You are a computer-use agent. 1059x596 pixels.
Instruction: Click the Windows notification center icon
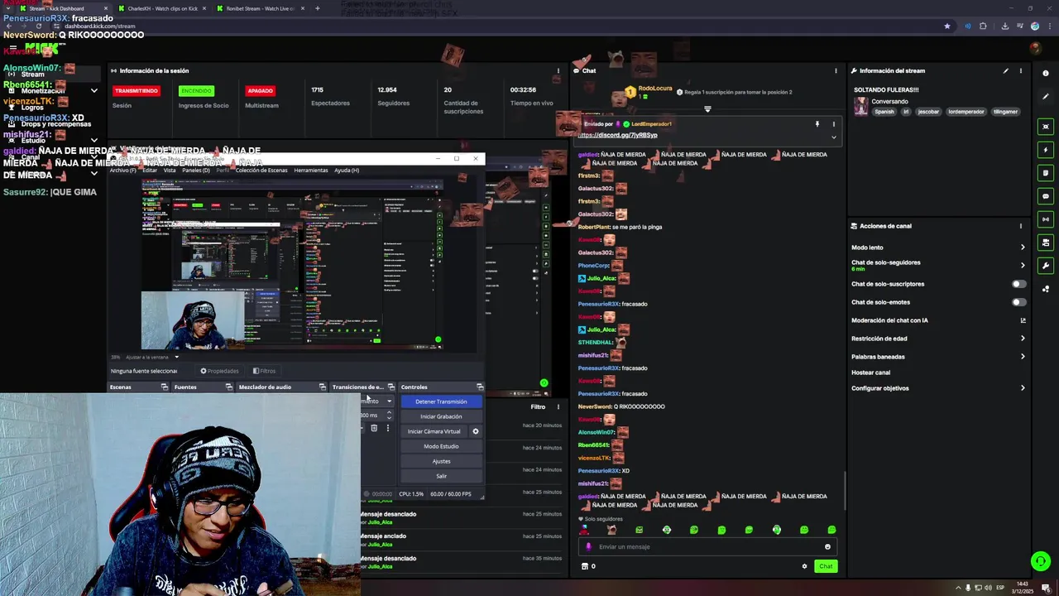coord(1047,588)
